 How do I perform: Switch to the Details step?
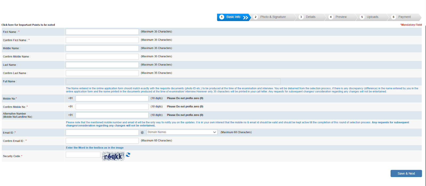coord(310,17)
